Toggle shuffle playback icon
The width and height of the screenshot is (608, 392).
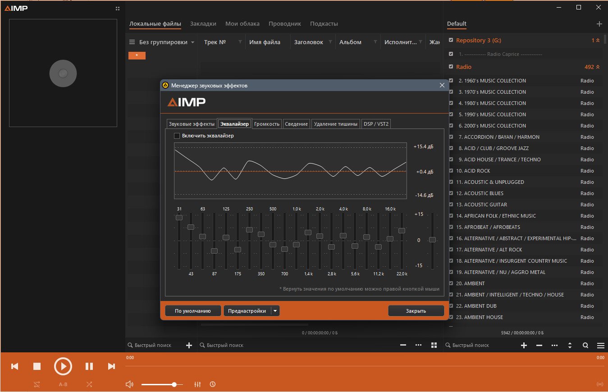pyautogui.click(x=89, y=384)
